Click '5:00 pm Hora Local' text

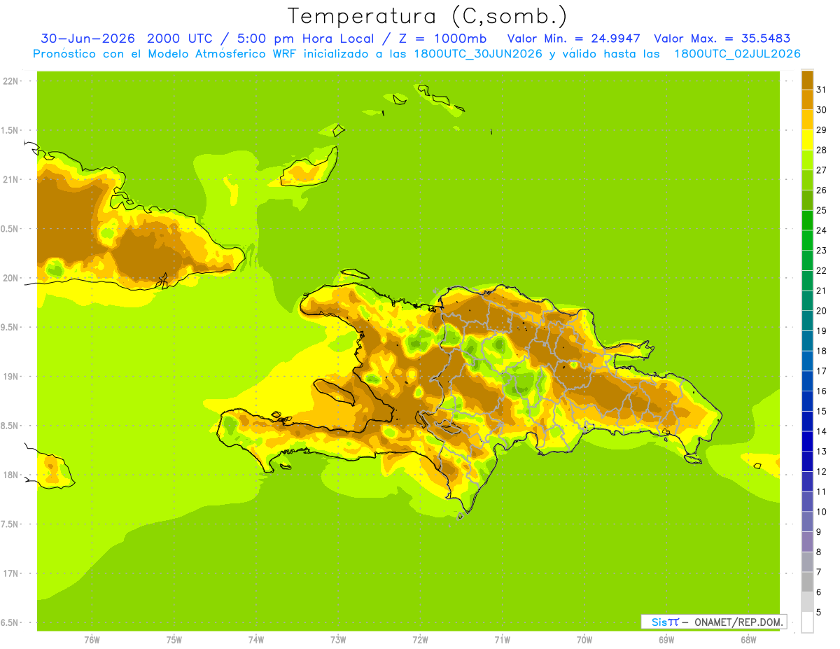tap(304, 39)
